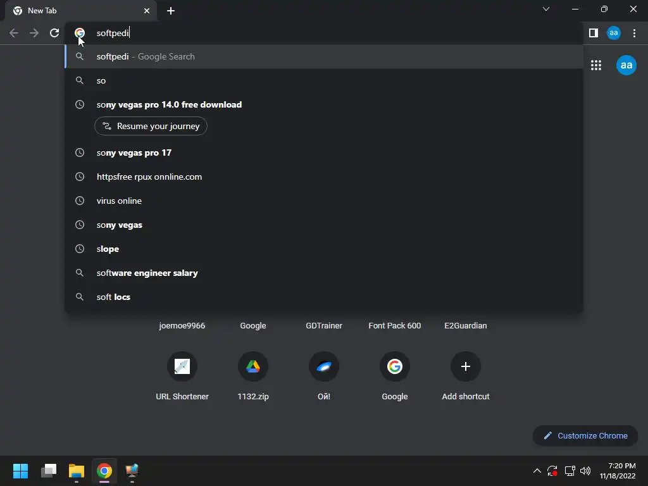Click the Google icon in the address bar
Viewport: 648px width, 486px height.
(80, 33)
